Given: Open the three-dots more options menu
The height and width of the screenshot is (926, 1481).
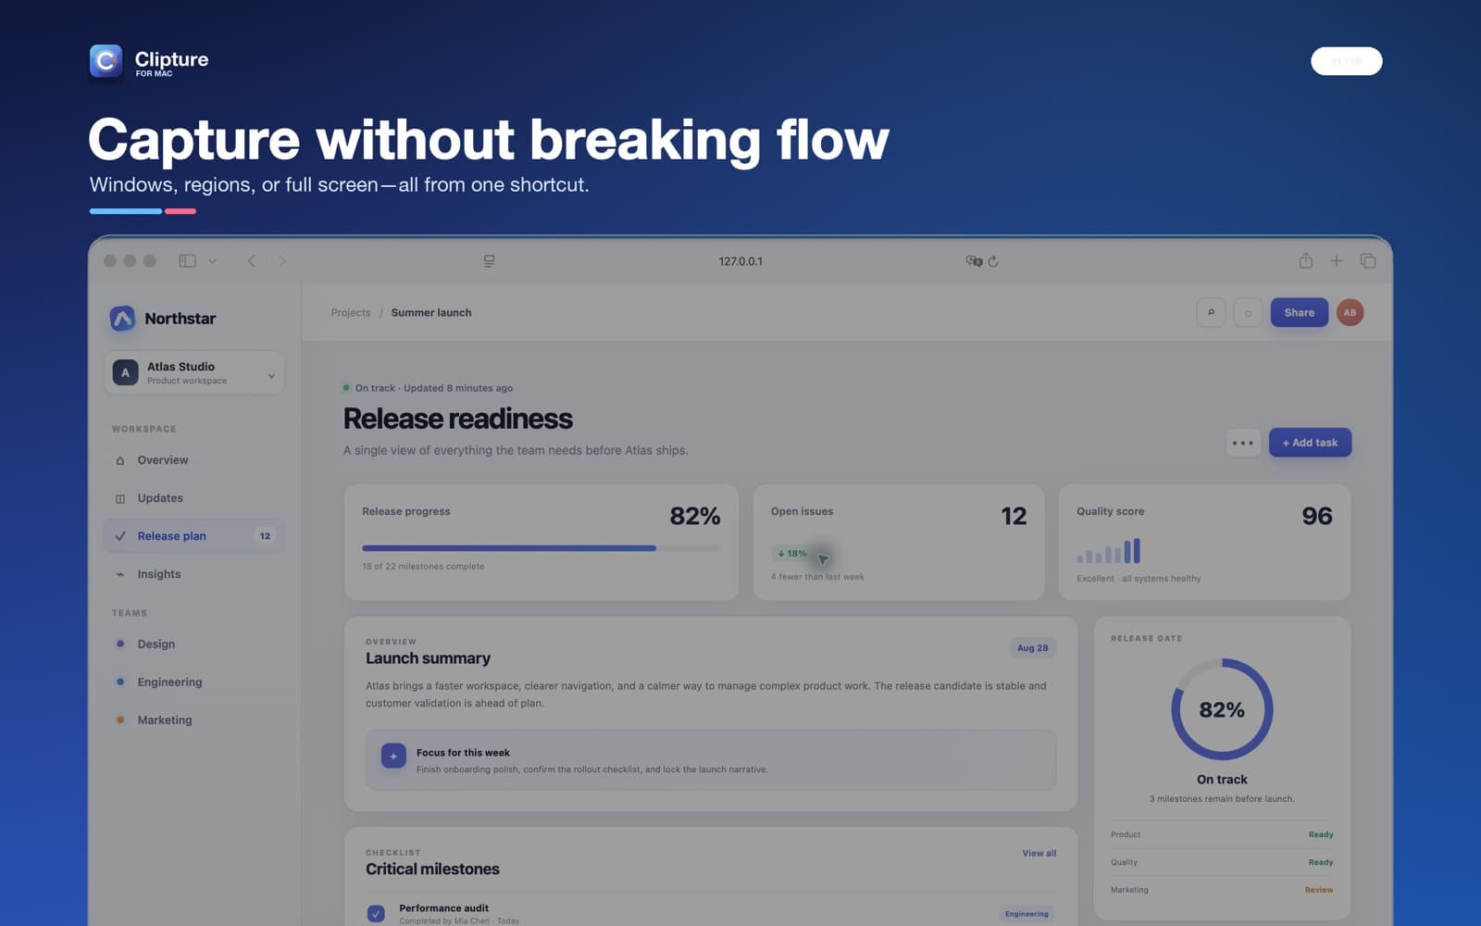Looking at the screenshot, I should pyautogui.click(x=1242, y=443).
